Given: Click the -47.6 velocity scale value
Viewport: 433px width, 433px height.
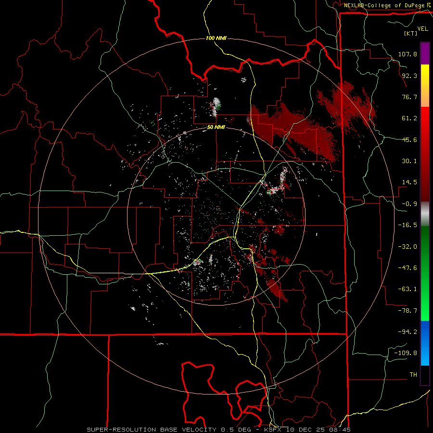Looking at the screenshot, I should pyautogui.click(x=408, y=268).
